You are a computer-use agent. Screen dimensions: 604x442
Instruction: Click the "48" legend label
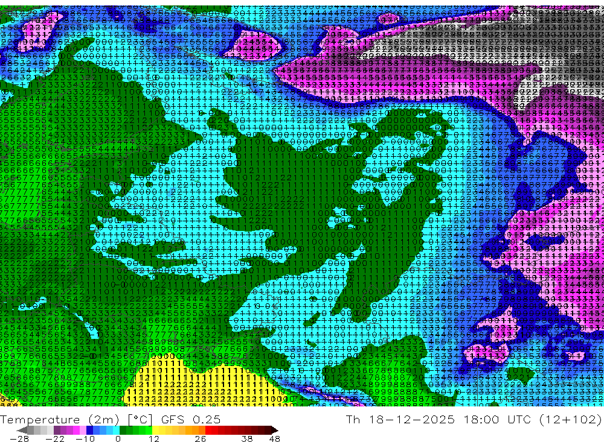click(274, 438)
